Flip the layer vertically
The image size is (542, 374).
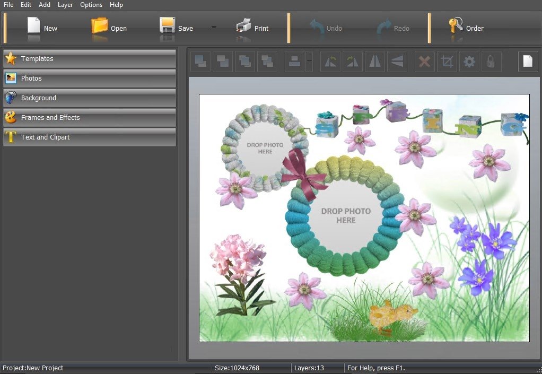(x=397, y=62)
